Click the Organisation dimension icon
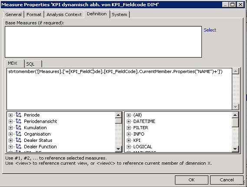Image resolution: width=247 pixels, height=187 pixels. click(x=18, y=134)
